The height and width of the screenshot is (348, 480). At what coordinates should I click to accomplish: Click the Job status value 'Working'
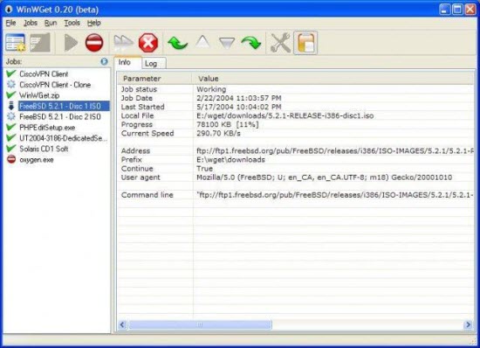click(211, 89)
